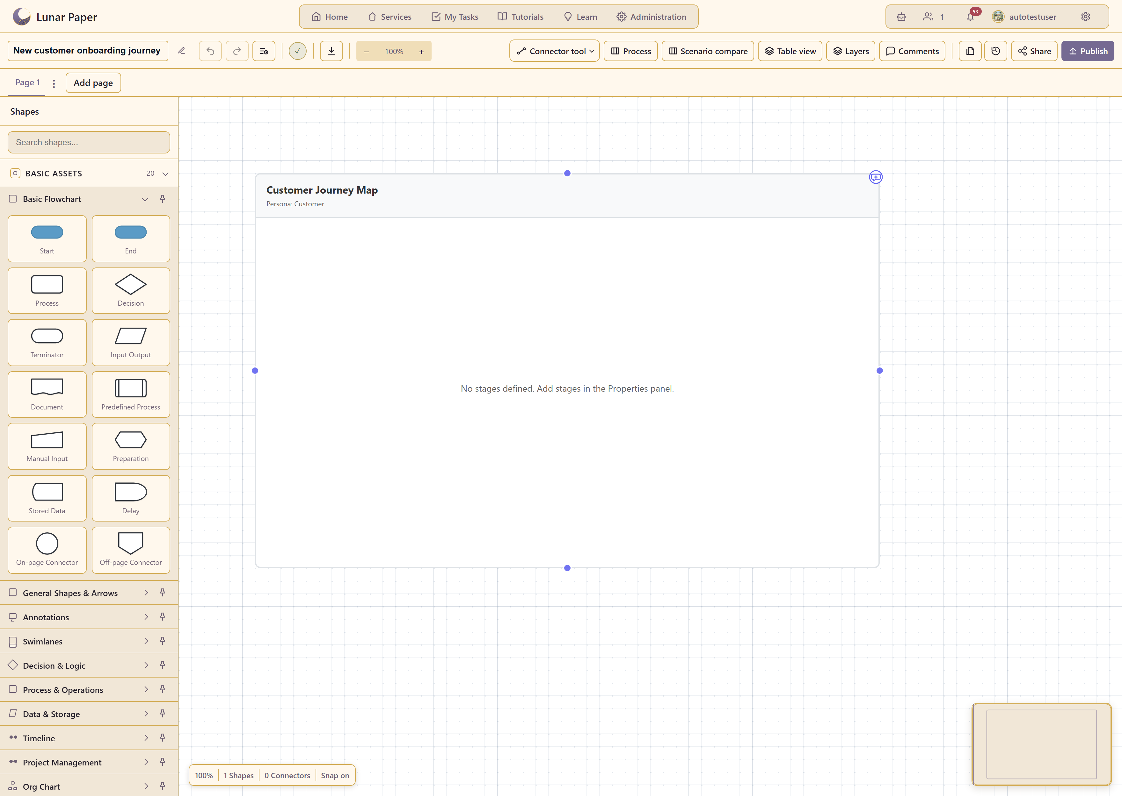Select the Document shape
Screen dimensions: 1122x796
tap(47, 394)
